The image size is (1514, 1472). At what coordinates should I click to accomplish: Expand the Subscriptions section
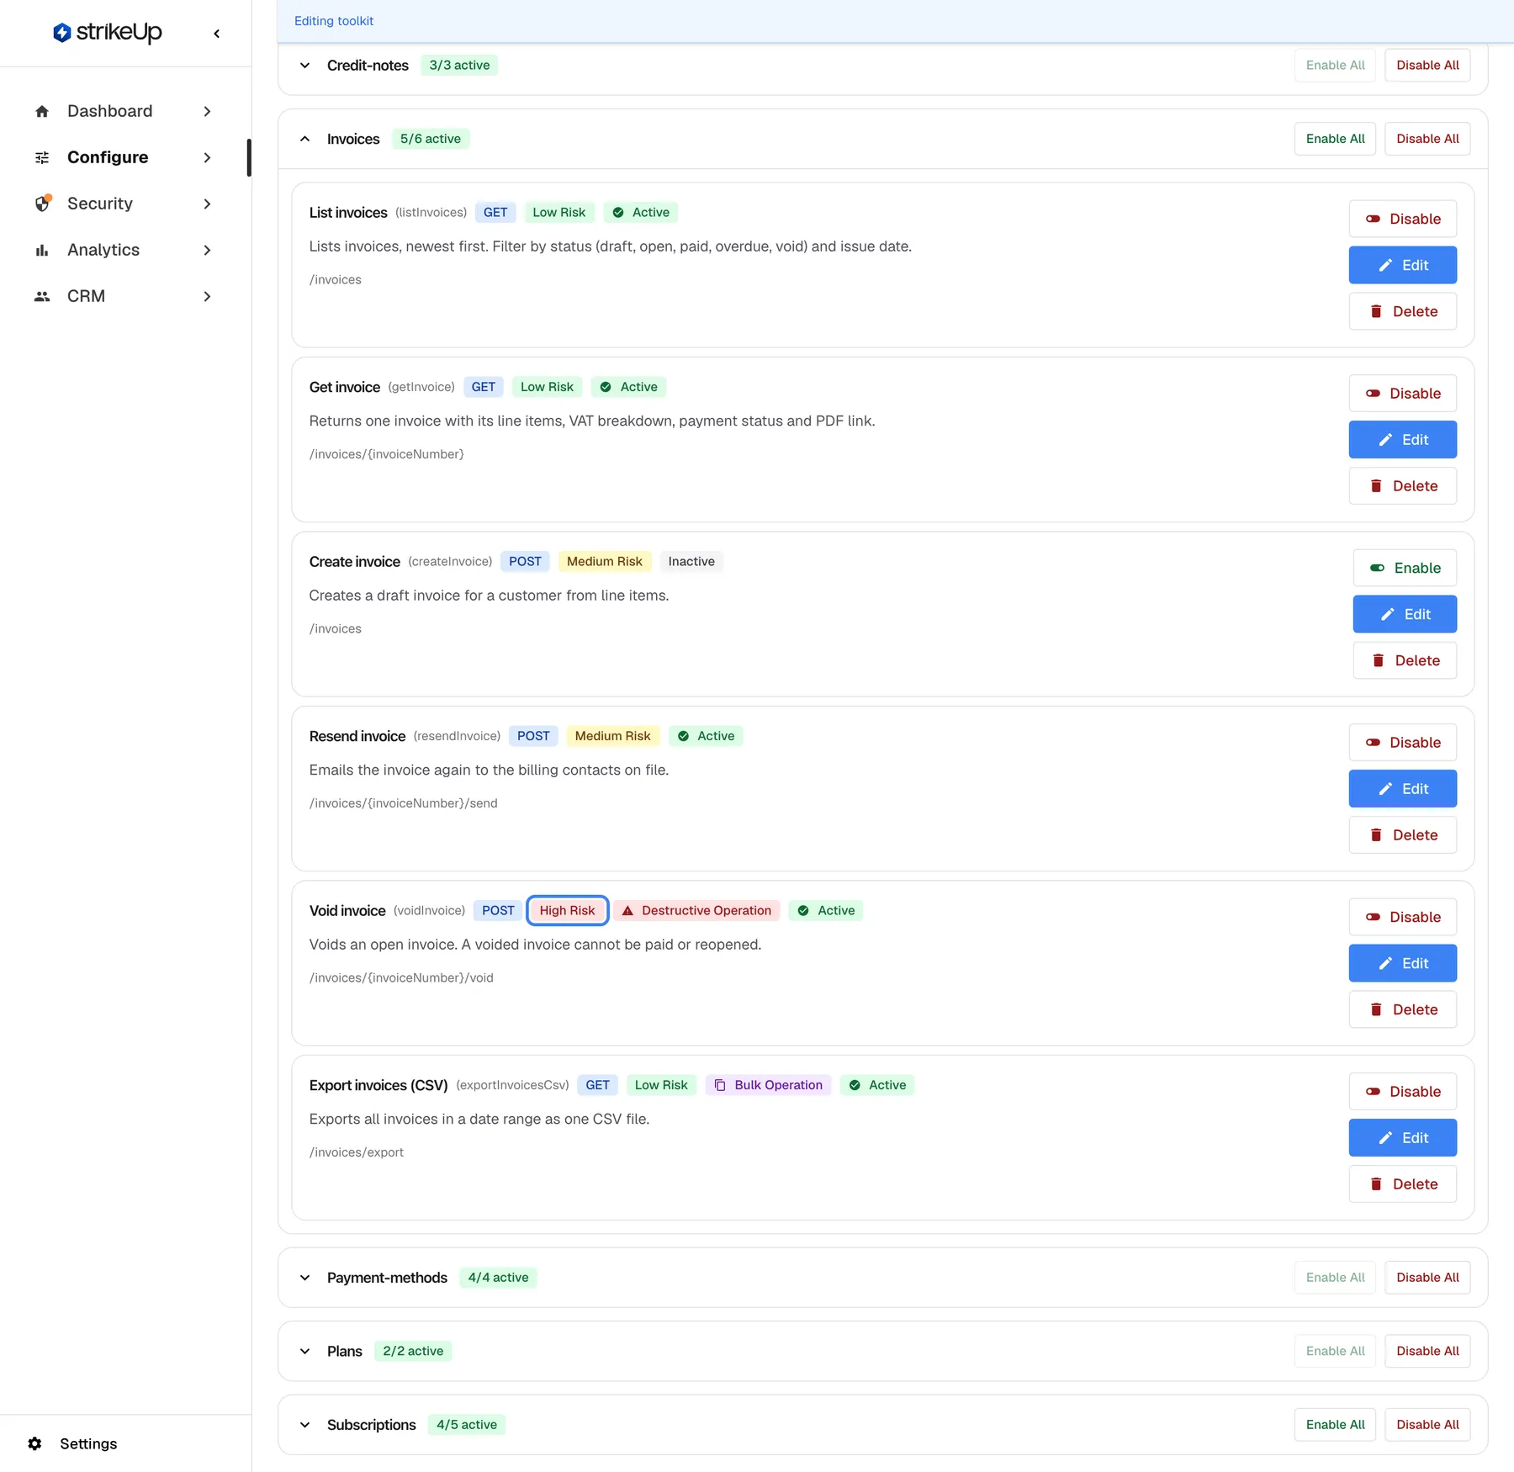(305, 1425)
